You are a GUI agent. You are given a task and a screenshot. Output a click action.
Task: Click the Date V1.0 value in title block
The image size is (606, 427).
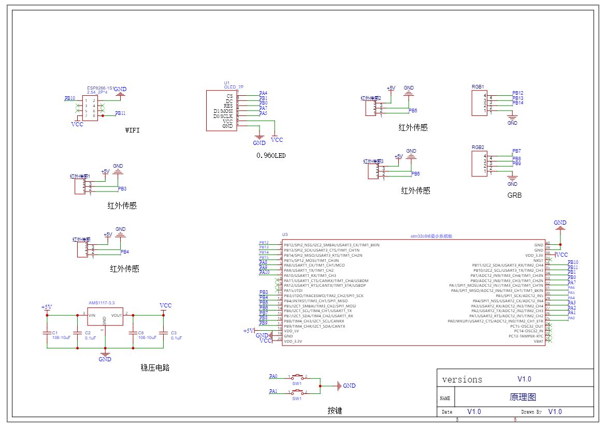(474, 411)
